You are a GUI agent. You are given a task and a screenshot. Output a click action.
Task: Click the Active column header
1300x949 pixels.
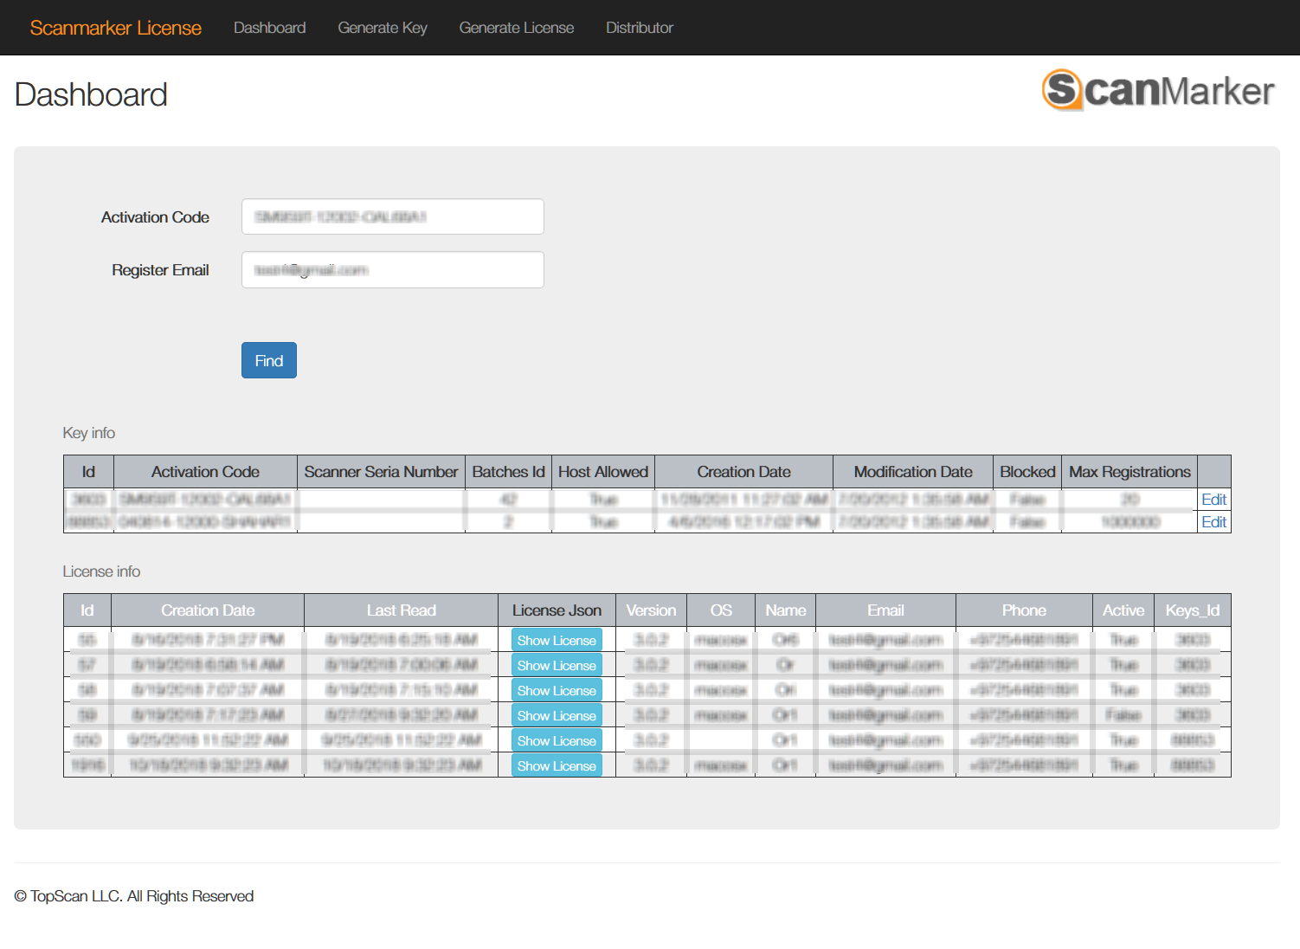[1123, 610]
